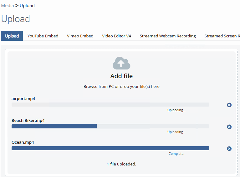Switch to the Upload tab
Image resolution: width=240 pixels, height=177 pixels.
point(12,36)
